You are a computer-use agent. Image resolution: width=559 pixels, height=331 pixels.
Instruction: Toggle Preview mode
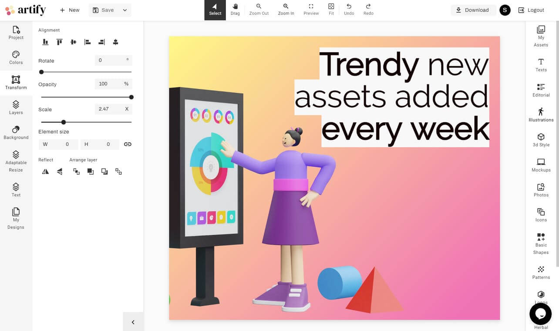[x=311, y=10]
